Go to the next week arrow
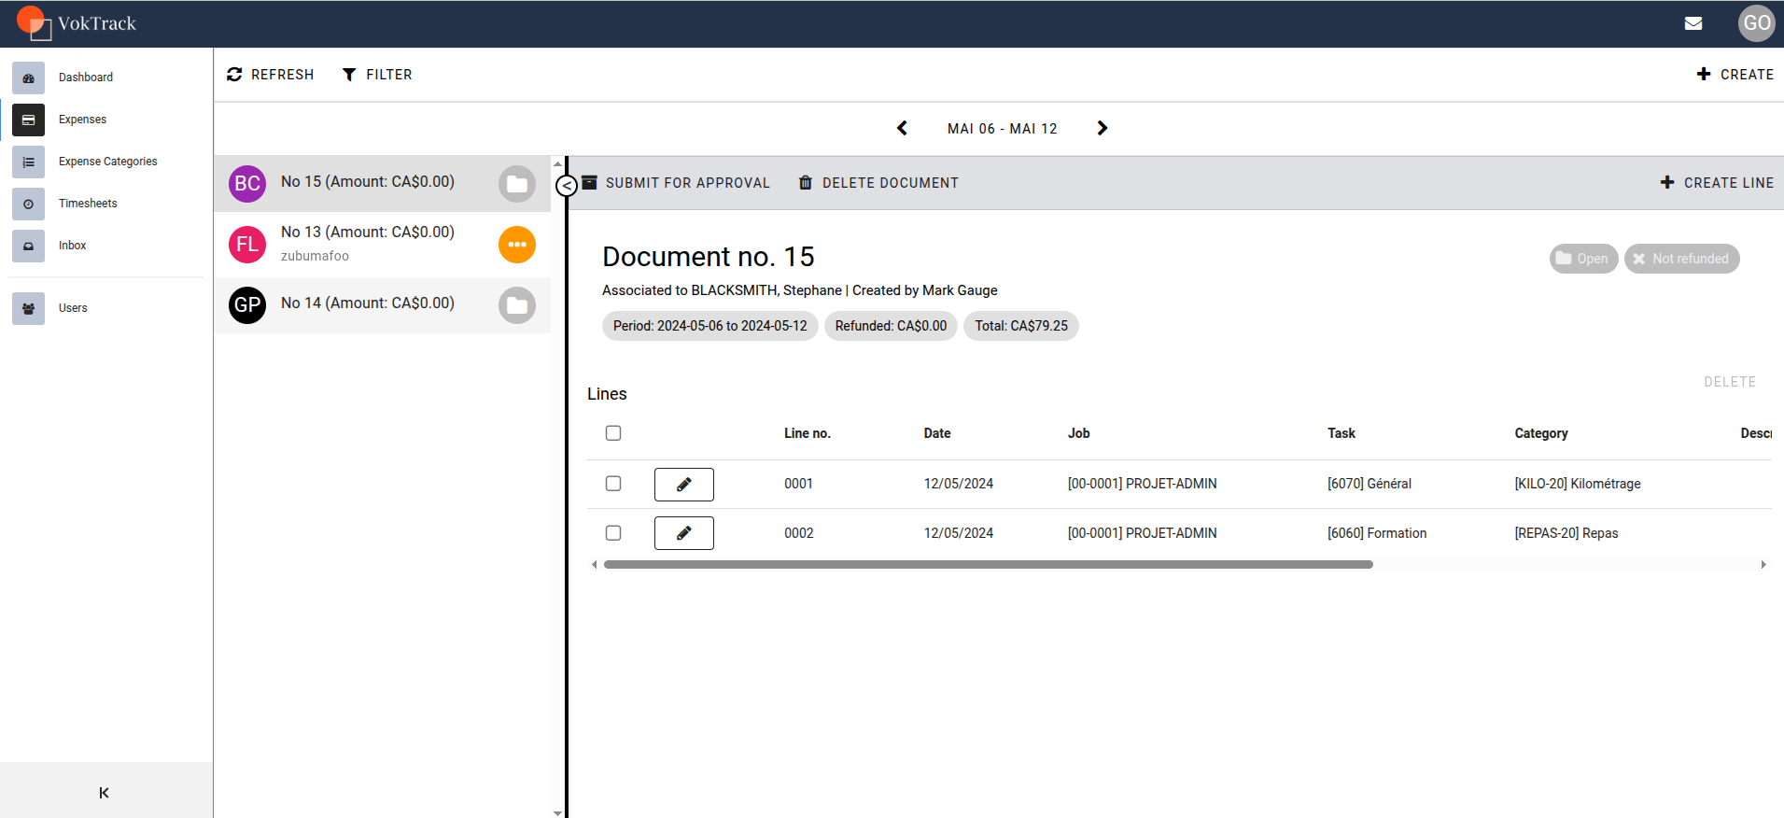 coord(1103,128)
